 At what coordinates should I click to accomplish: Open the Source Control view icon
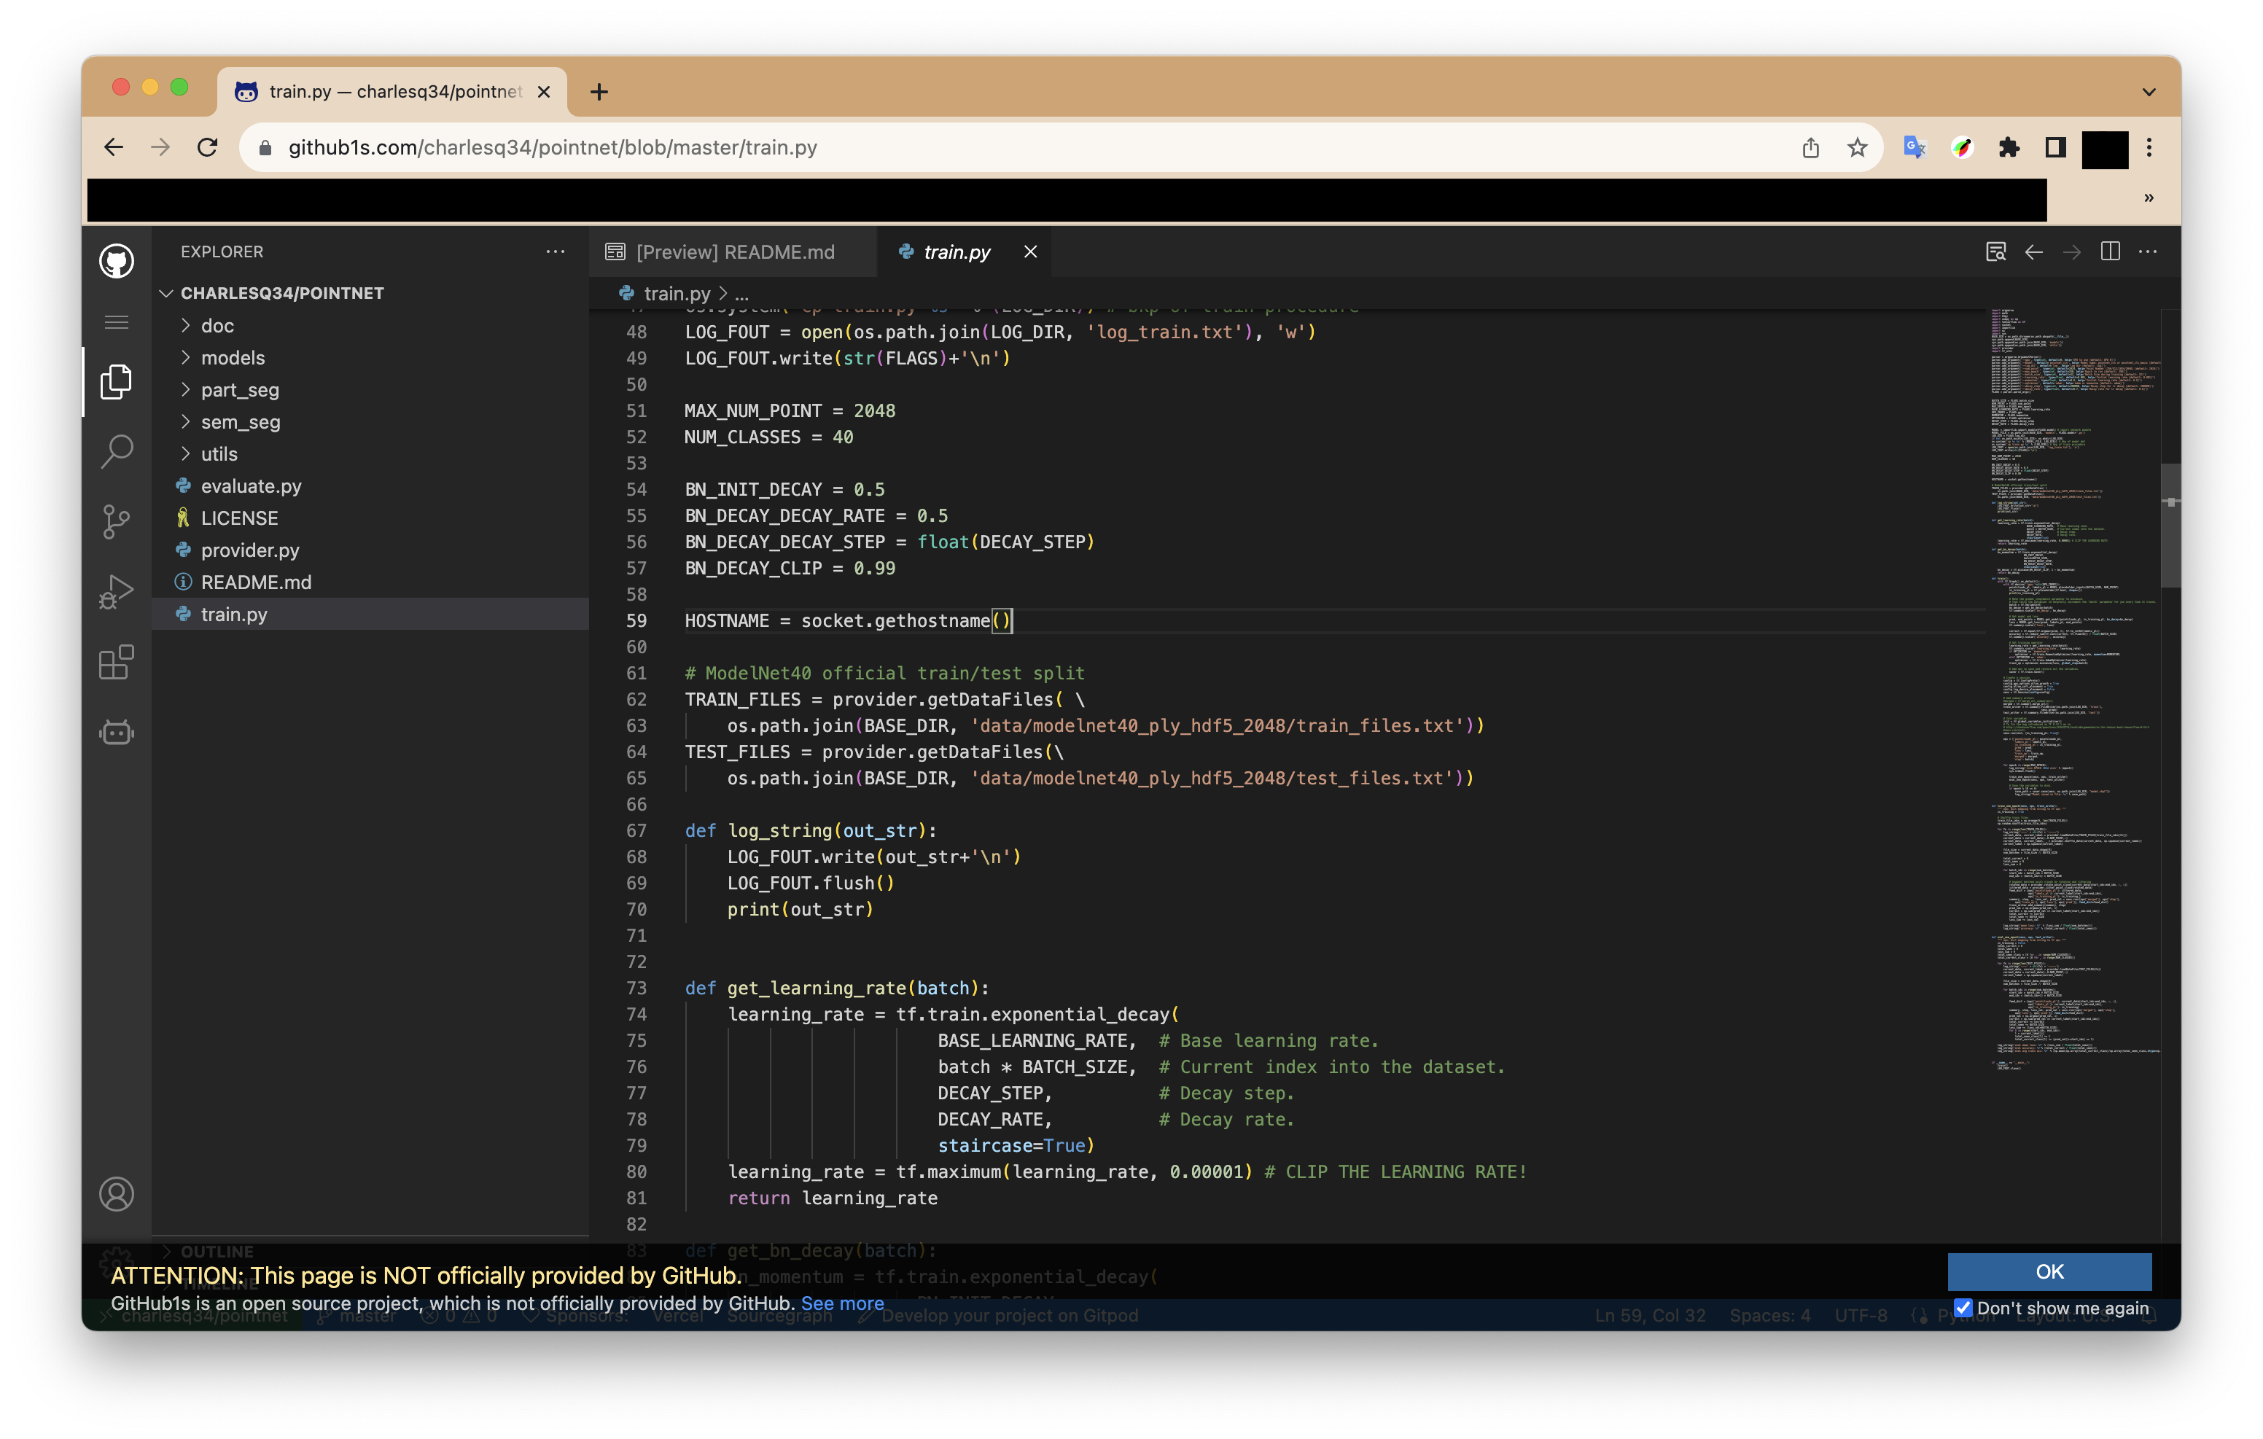pyautogui.click(x=117, y=522)
